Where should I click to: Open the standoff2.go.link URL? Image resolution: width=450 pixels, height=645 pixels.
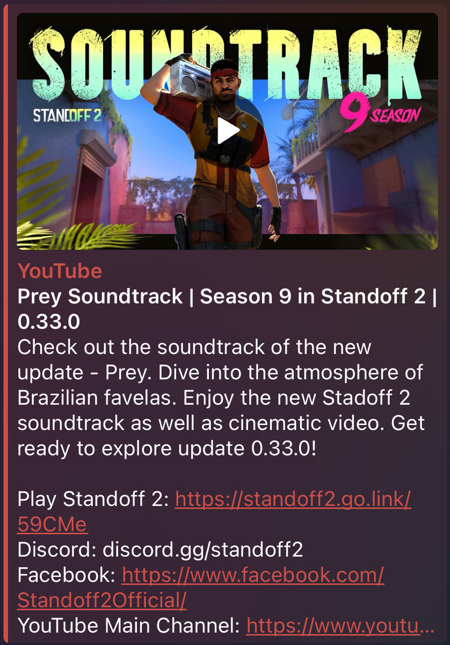pos(293,500)
